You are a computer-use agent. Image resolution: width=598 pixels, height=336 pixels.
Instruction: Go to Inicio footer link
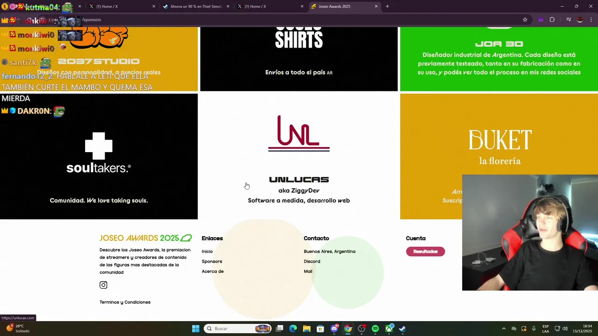click(x=207, y=252)
